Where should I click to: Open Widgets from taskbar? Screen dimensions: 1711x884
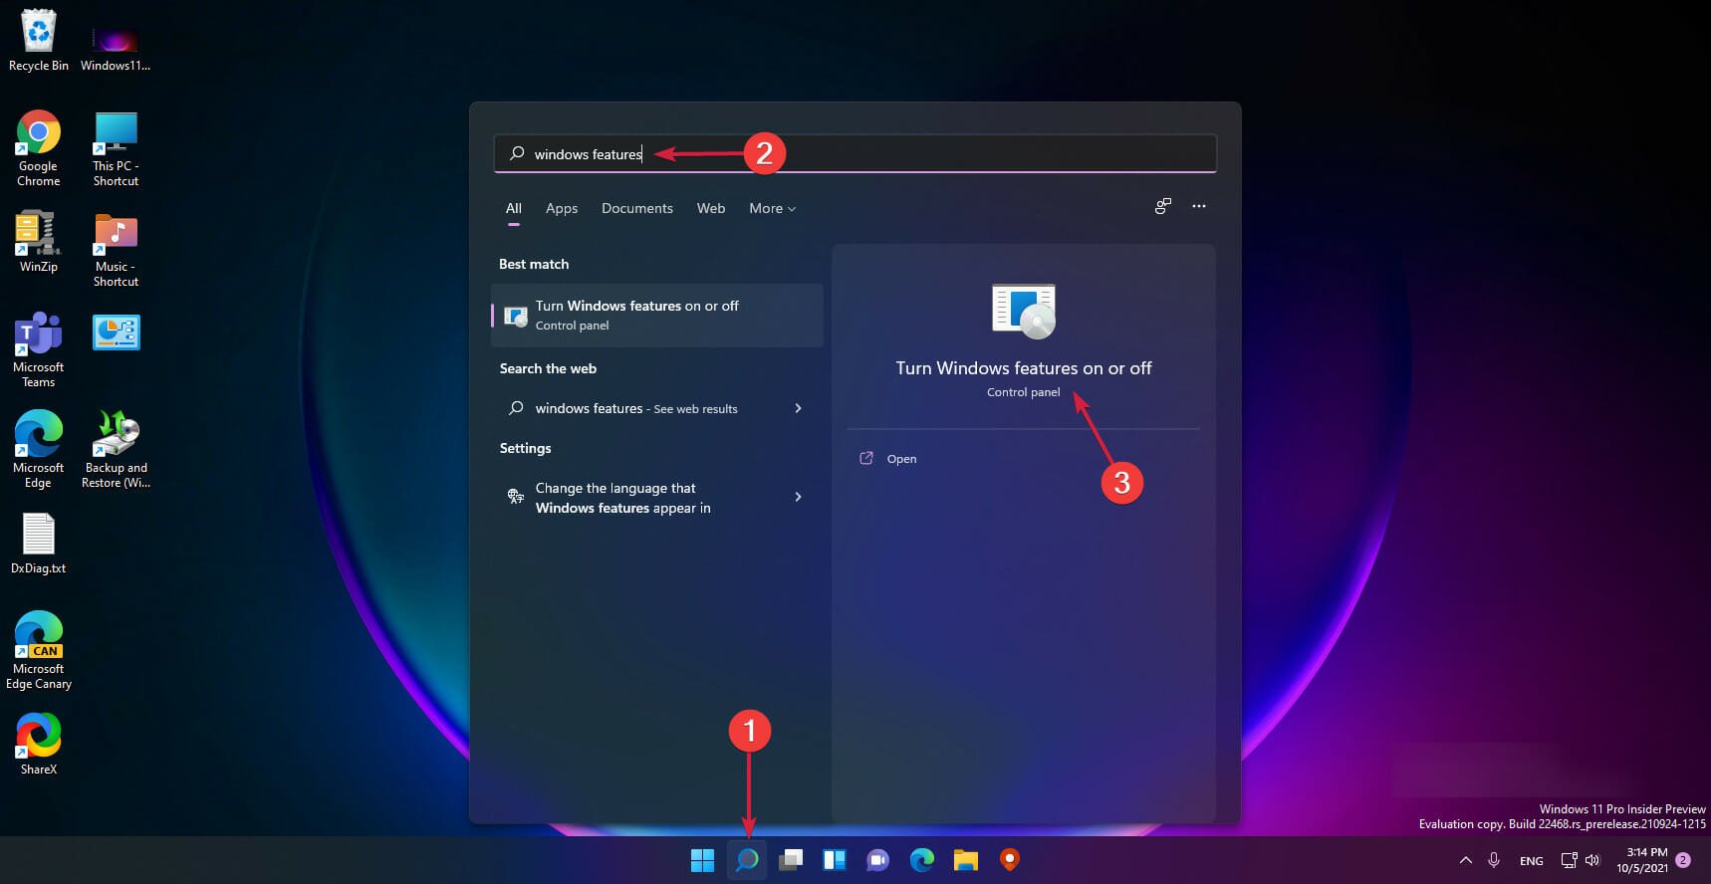pyautogui.click(x=835, y=859)
